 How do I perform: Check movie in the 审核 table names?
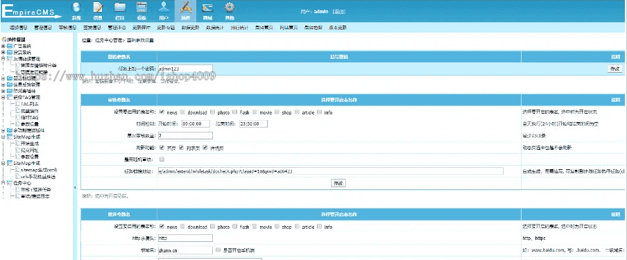(255, 112)
